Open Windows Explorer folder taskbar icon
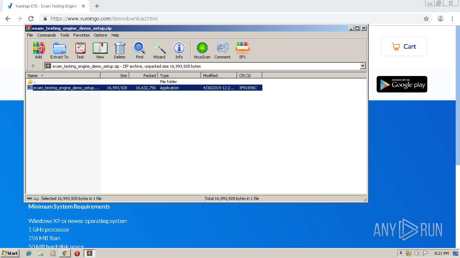460x258 pixels. [41, 253]
